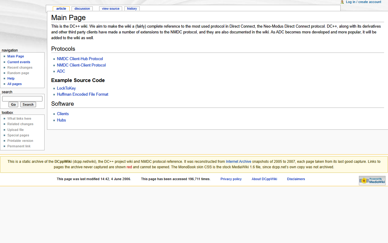Screen dimensions: 388x243
Task: Click Permanent link in toolbox
Action: point(19,146)
